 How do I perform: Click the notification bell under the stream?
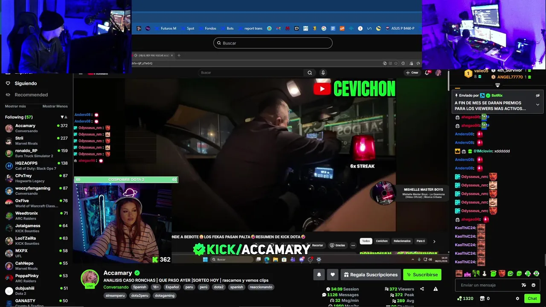click(319, 275)
